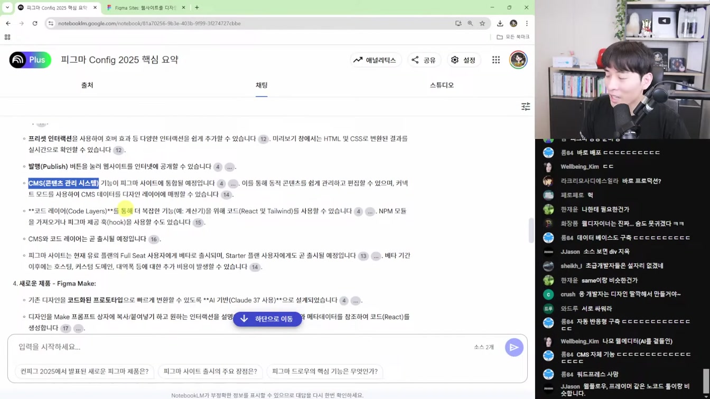This screenshot has height=399, width=710.
Task: Open the Chrome profile avatar
Action: click(x=513, y=23)
